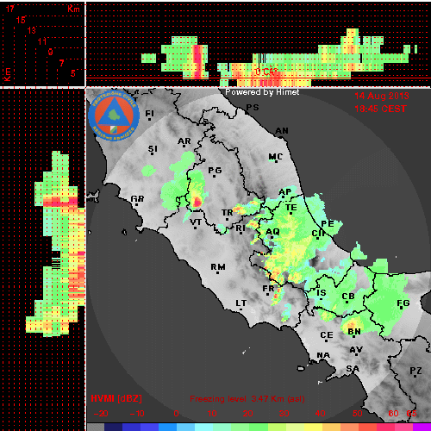The image size is (431, 431).
Task: Select the FI city label on map
Action: [149, 114]
